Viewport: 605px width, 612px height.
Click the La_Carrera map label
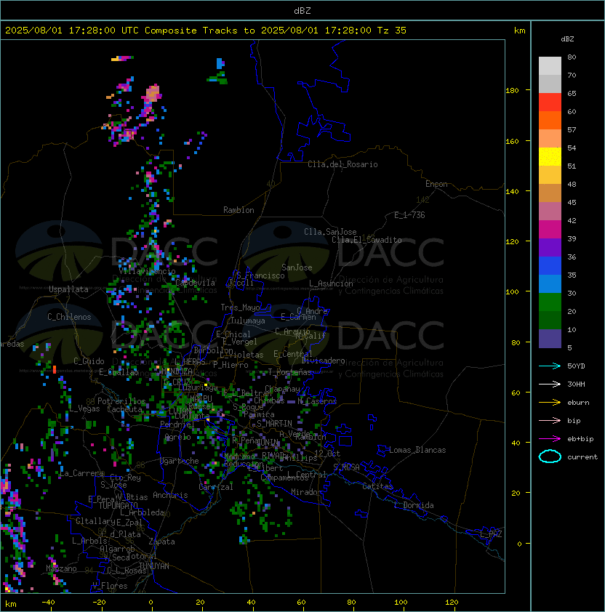coord(82,473)
